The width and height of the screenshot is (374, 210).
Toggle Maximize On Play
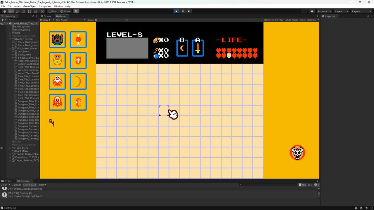tap(273, 20)
